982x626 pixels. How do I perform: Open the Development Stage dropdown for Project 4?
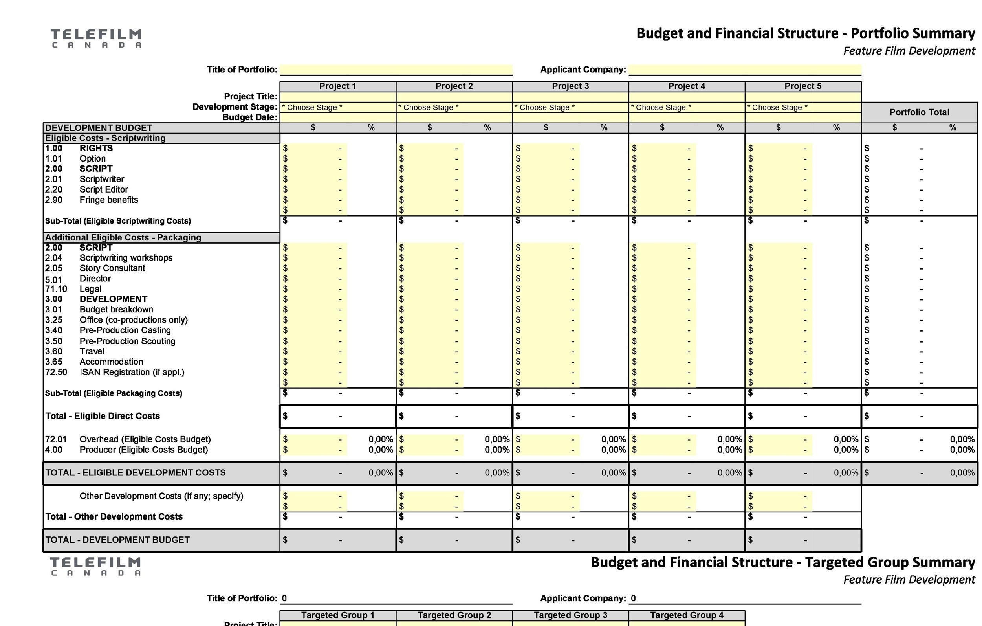(x=684, y=107)
